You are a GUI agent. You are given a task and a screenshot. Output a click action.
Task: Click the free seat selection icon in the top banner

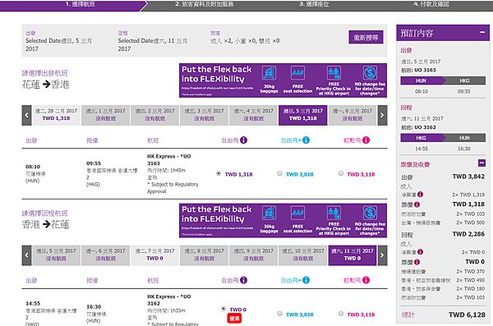pos(297,73)
